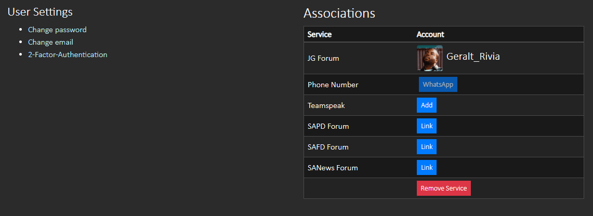Click the JG Forum profile avatar
The image size is (593, 216).
[x=430, y=58]
